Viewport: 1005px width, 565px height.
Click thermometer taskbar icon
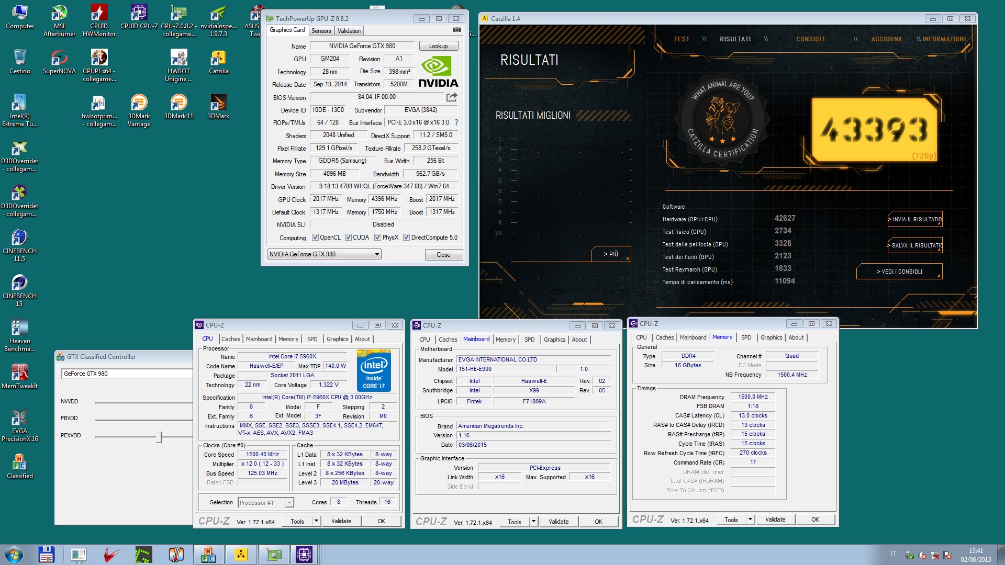pos(176,555)
